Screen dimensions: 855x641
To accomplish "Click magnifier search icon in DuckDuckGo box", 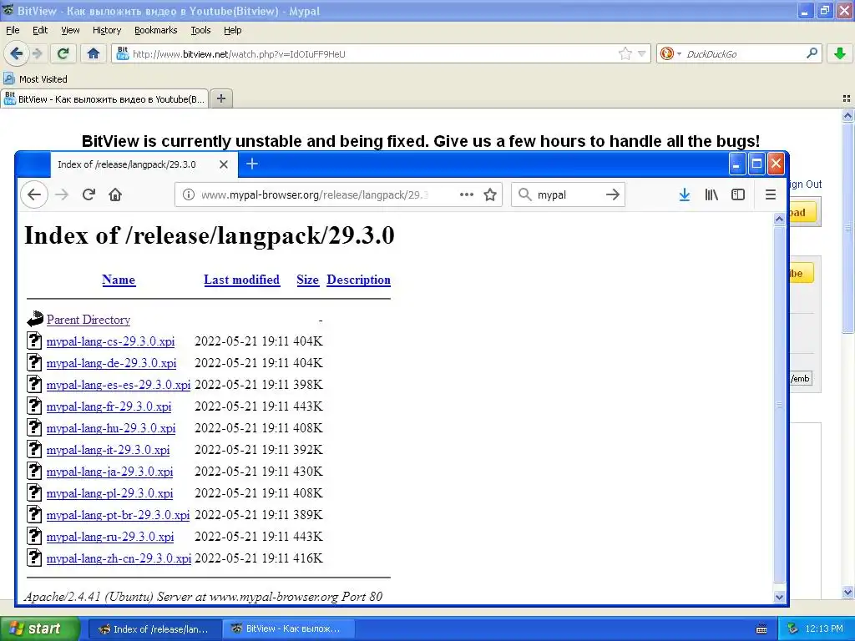I will 812,53.
